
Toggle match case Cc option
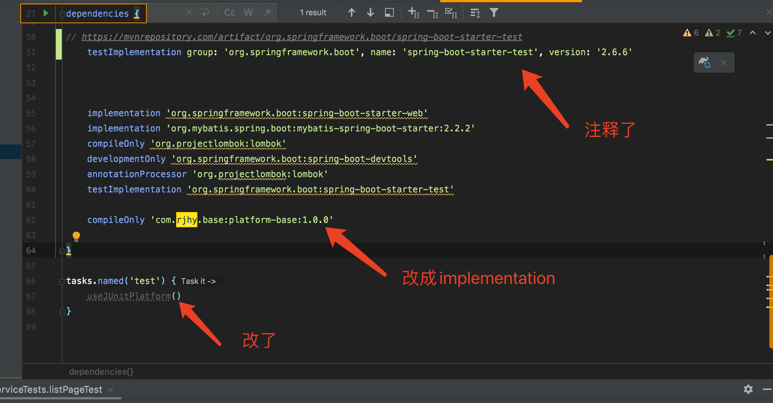click(x=230, y=13)
